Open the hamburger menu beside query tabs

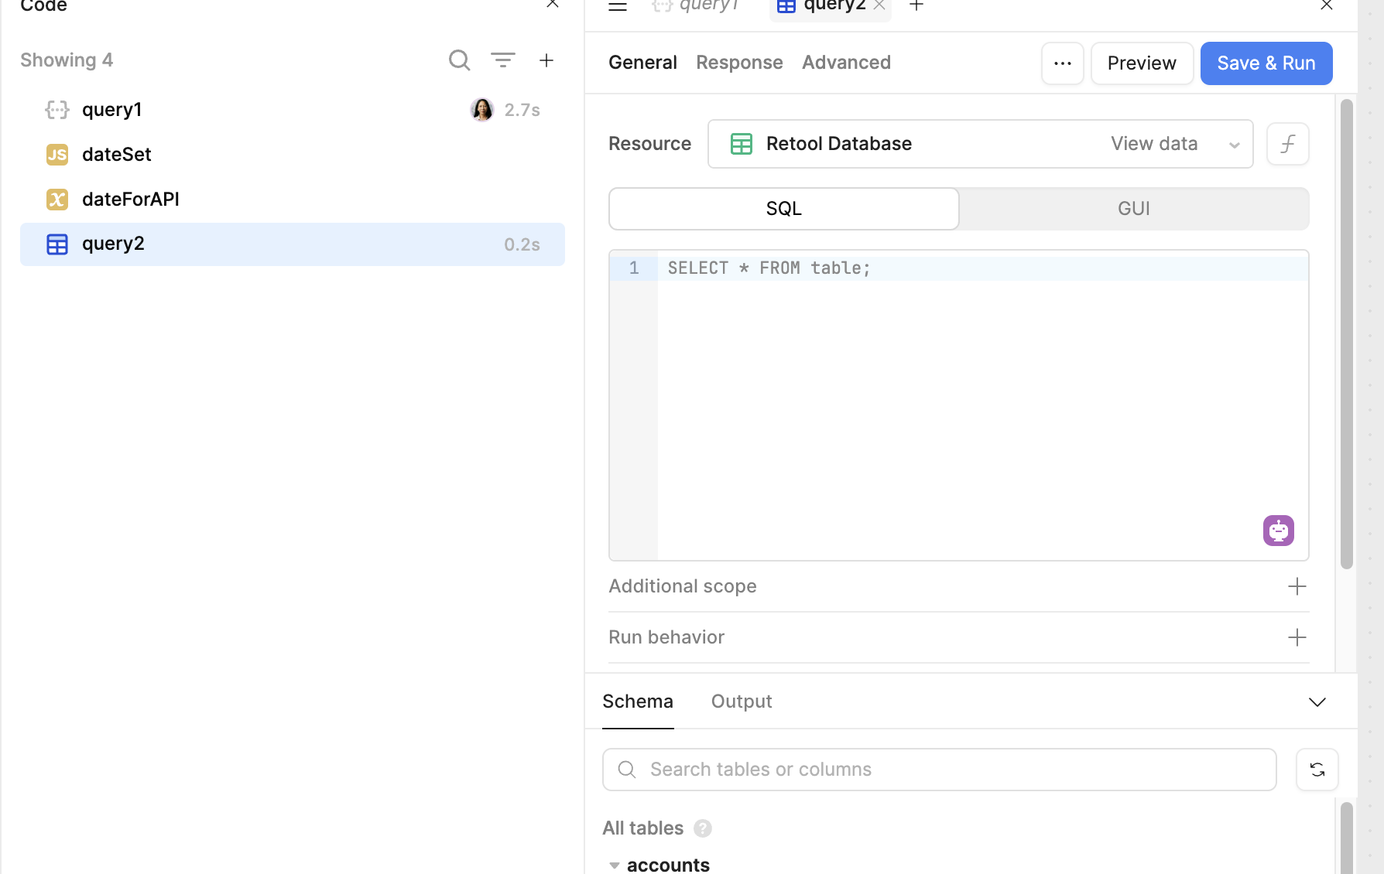pos(618,6)
